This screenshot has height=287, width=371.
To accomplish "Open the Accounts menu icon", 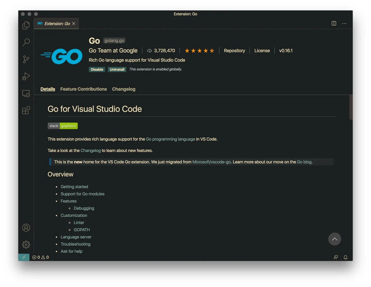I will (26, 228).
